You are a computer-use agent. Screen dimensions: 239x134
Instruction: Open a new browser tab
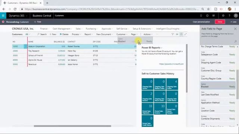click(47, 3)
